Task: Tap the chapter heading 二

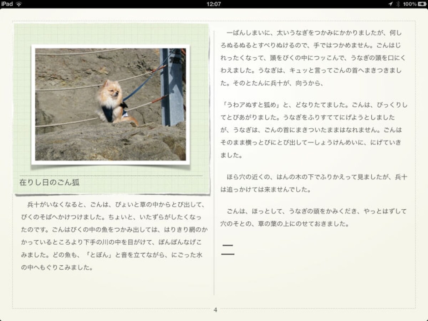Action: pos(228,250)
